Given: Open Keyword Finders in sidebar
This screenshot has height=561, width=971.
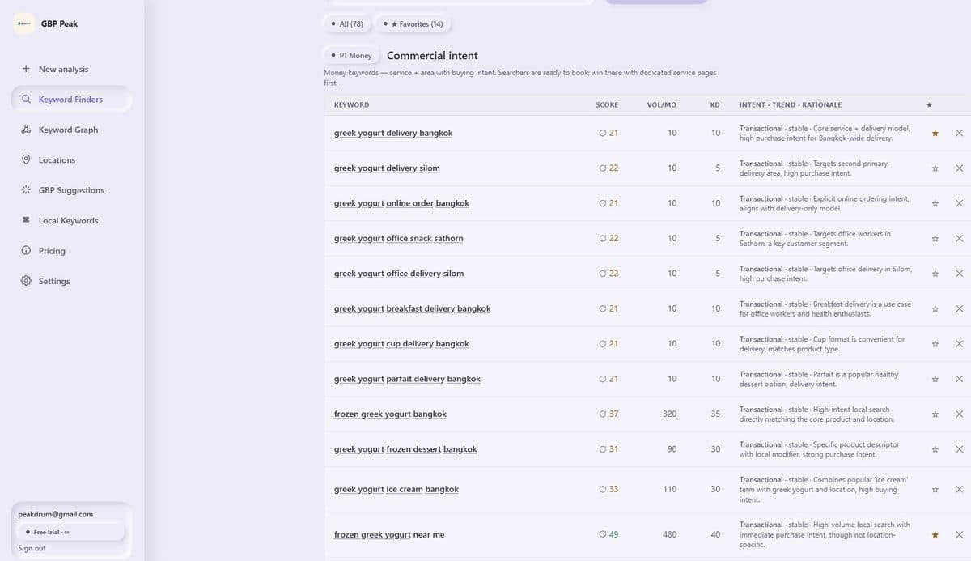Looking at the screenshot, I should point(70,100).
